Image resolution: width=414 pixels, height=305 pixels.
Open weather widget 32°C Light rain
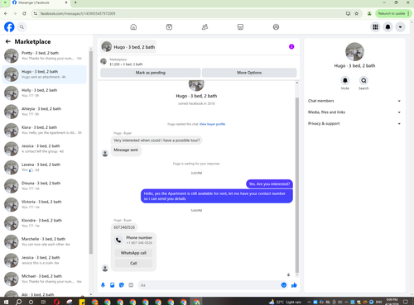[x=285, y=302]
